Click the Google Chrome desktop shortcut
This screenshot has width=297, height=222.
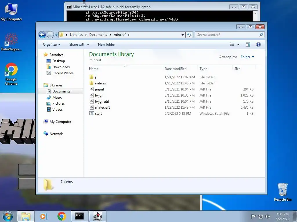pos(11,74)
